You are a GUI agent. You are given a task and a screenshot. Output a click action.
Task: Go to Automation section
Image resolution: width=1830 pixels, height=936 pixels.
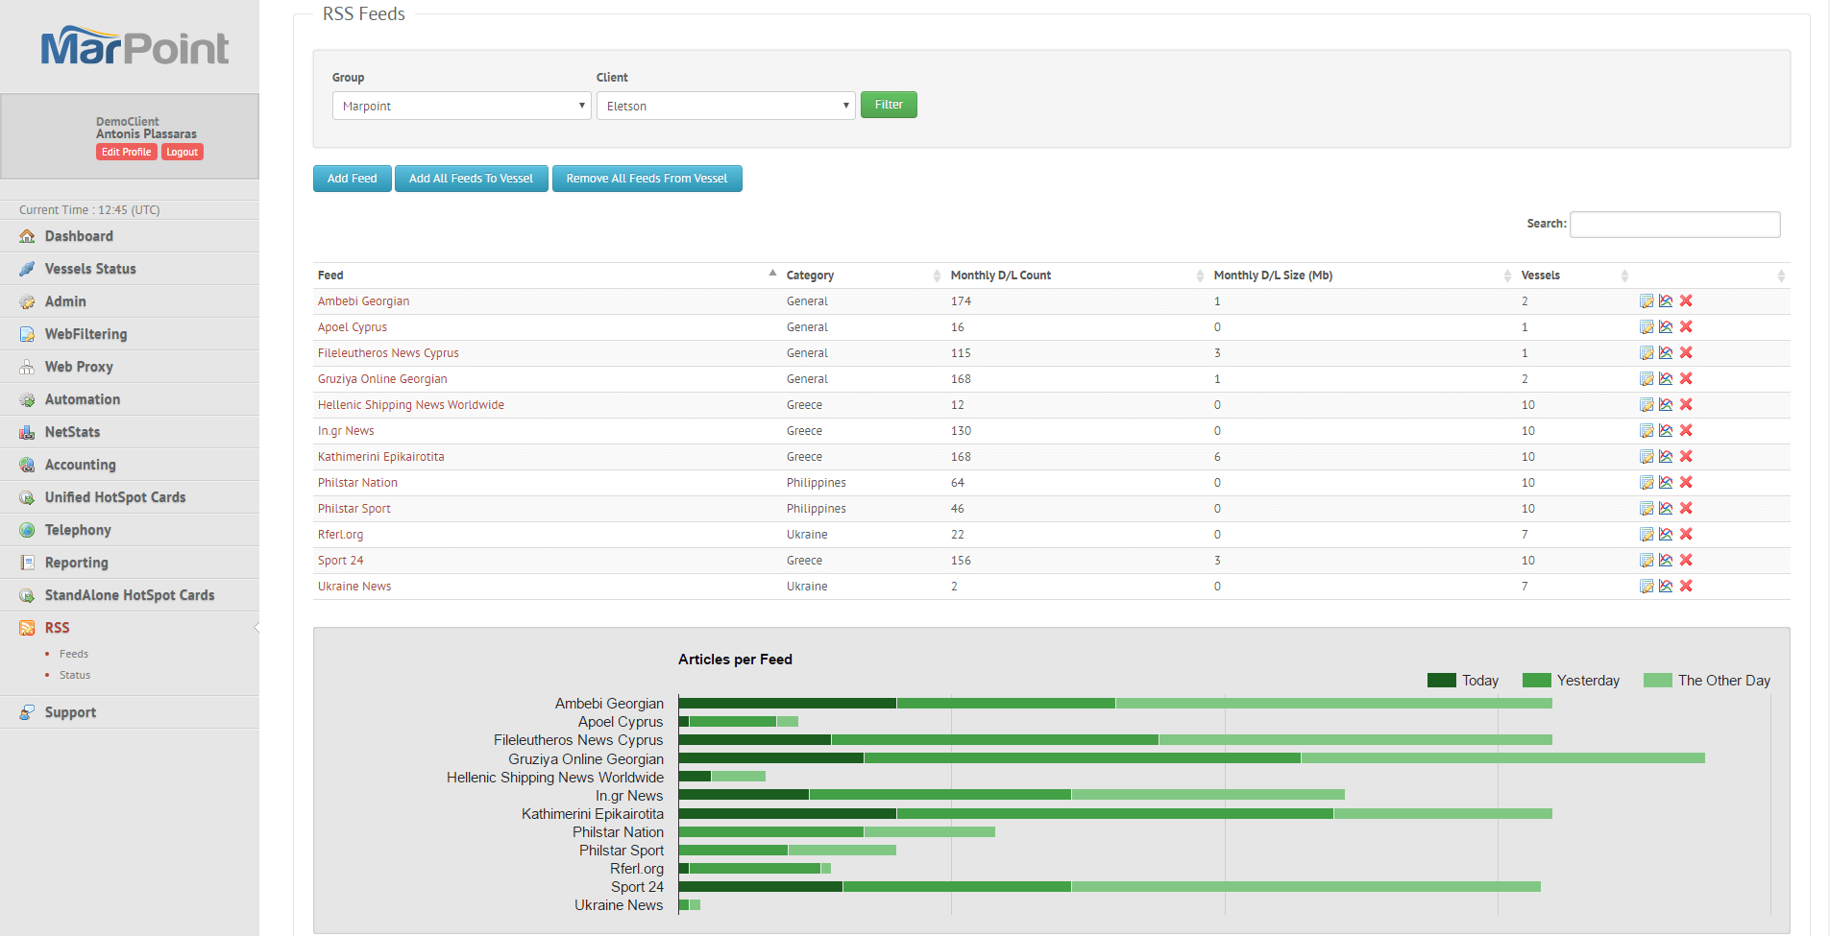coord(83,399)
